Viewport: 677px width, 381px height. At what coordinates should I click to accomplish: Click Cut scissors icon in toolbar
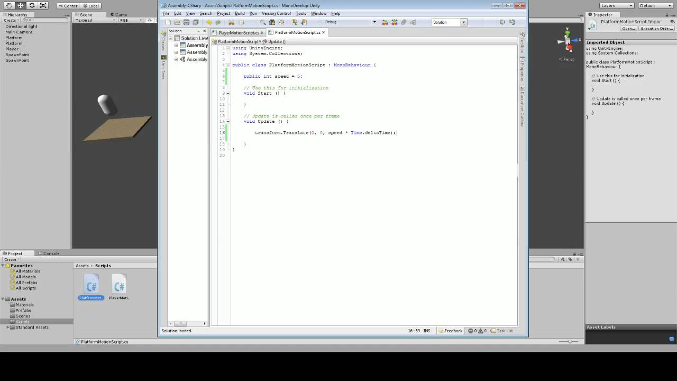point(232,22)
